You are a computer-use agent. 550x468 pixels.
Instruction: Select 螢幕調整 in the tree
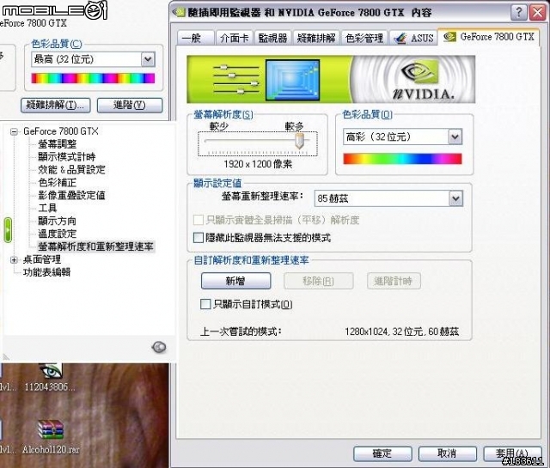(58, 143)
